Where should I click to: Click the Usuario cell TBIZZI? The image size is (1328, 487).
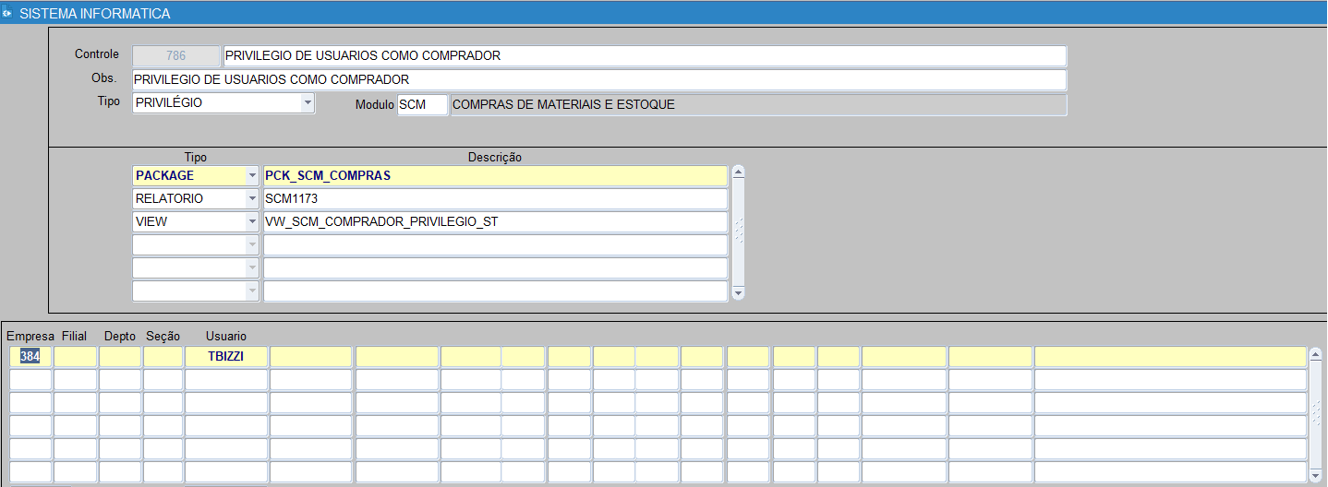(226, 357)
